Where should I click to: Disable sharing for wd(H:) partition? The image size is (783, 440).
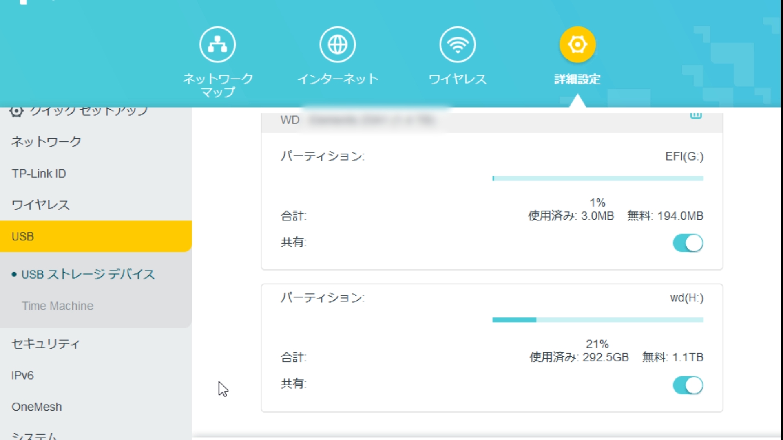(688, 385)
